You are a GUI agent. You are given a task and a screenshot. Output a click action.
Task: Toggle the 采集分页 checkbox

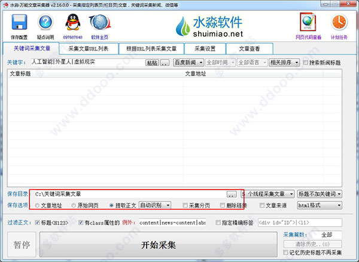186,205
